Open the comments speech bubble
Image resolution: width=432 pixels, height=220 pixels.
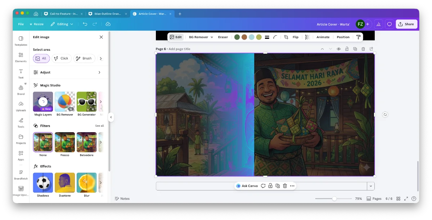coord(389,24)
